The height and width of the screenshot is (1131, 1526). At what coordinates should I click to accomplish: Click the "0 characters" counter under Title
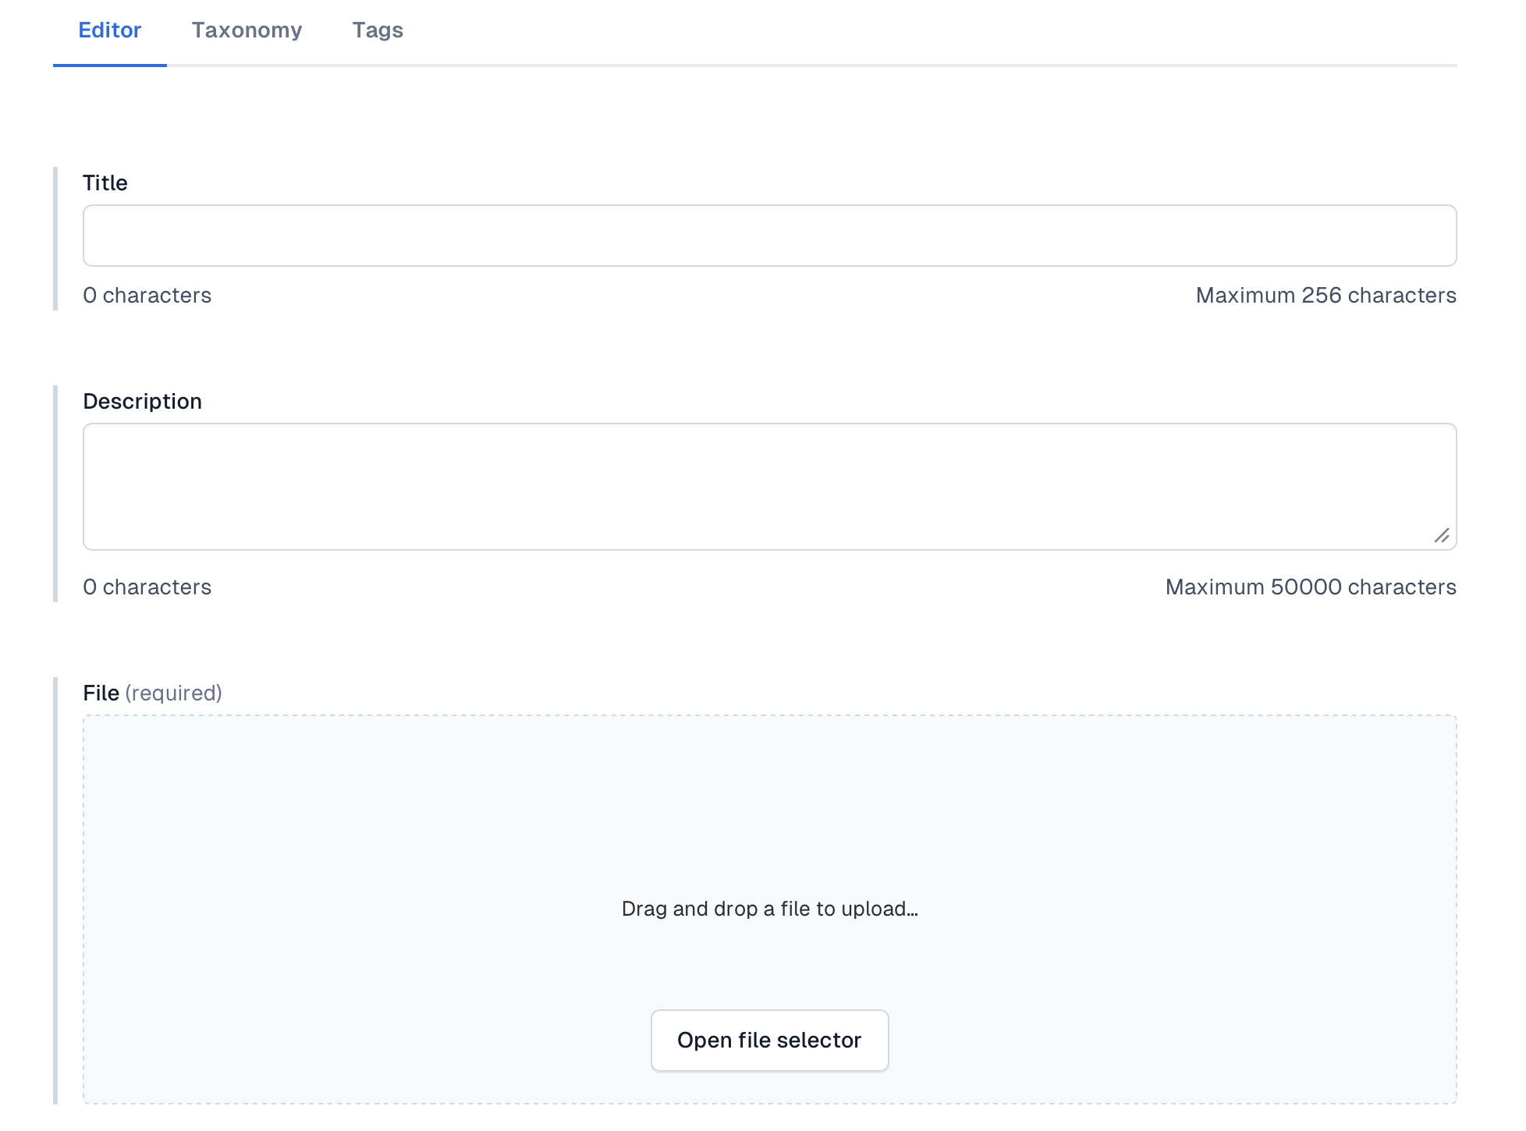pyautogui.click(x=147, y=296)
